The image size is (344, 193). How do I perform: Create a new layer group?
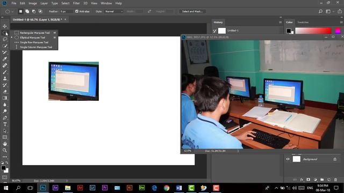tap(322, 180)
